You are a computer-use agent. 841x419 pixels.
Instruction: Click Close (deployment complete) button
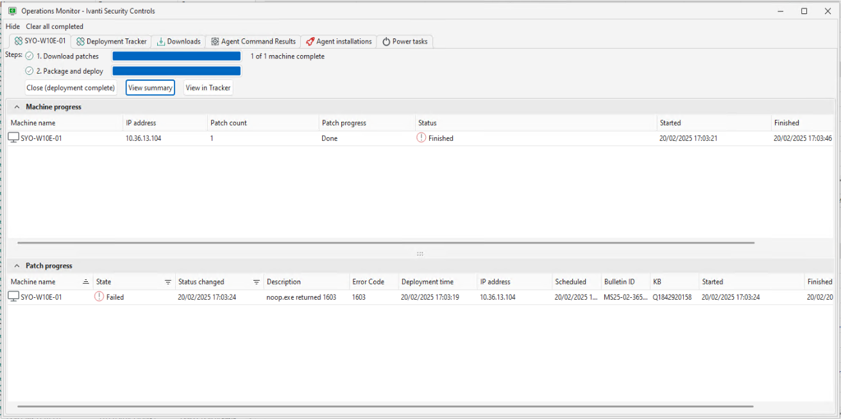[71, 88]
